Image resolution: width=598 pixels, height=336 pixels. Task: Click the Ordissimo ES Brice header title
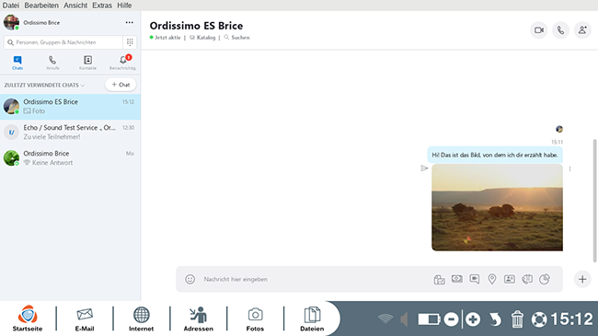[x=196, y=26]
